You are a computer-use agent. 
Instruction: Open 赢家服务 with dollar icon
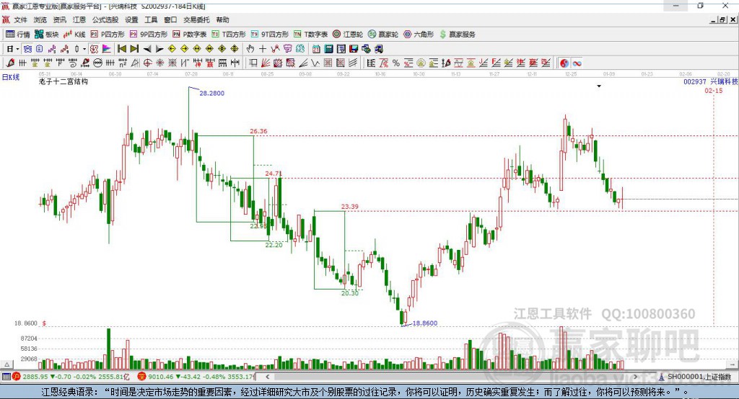[457, 35]
